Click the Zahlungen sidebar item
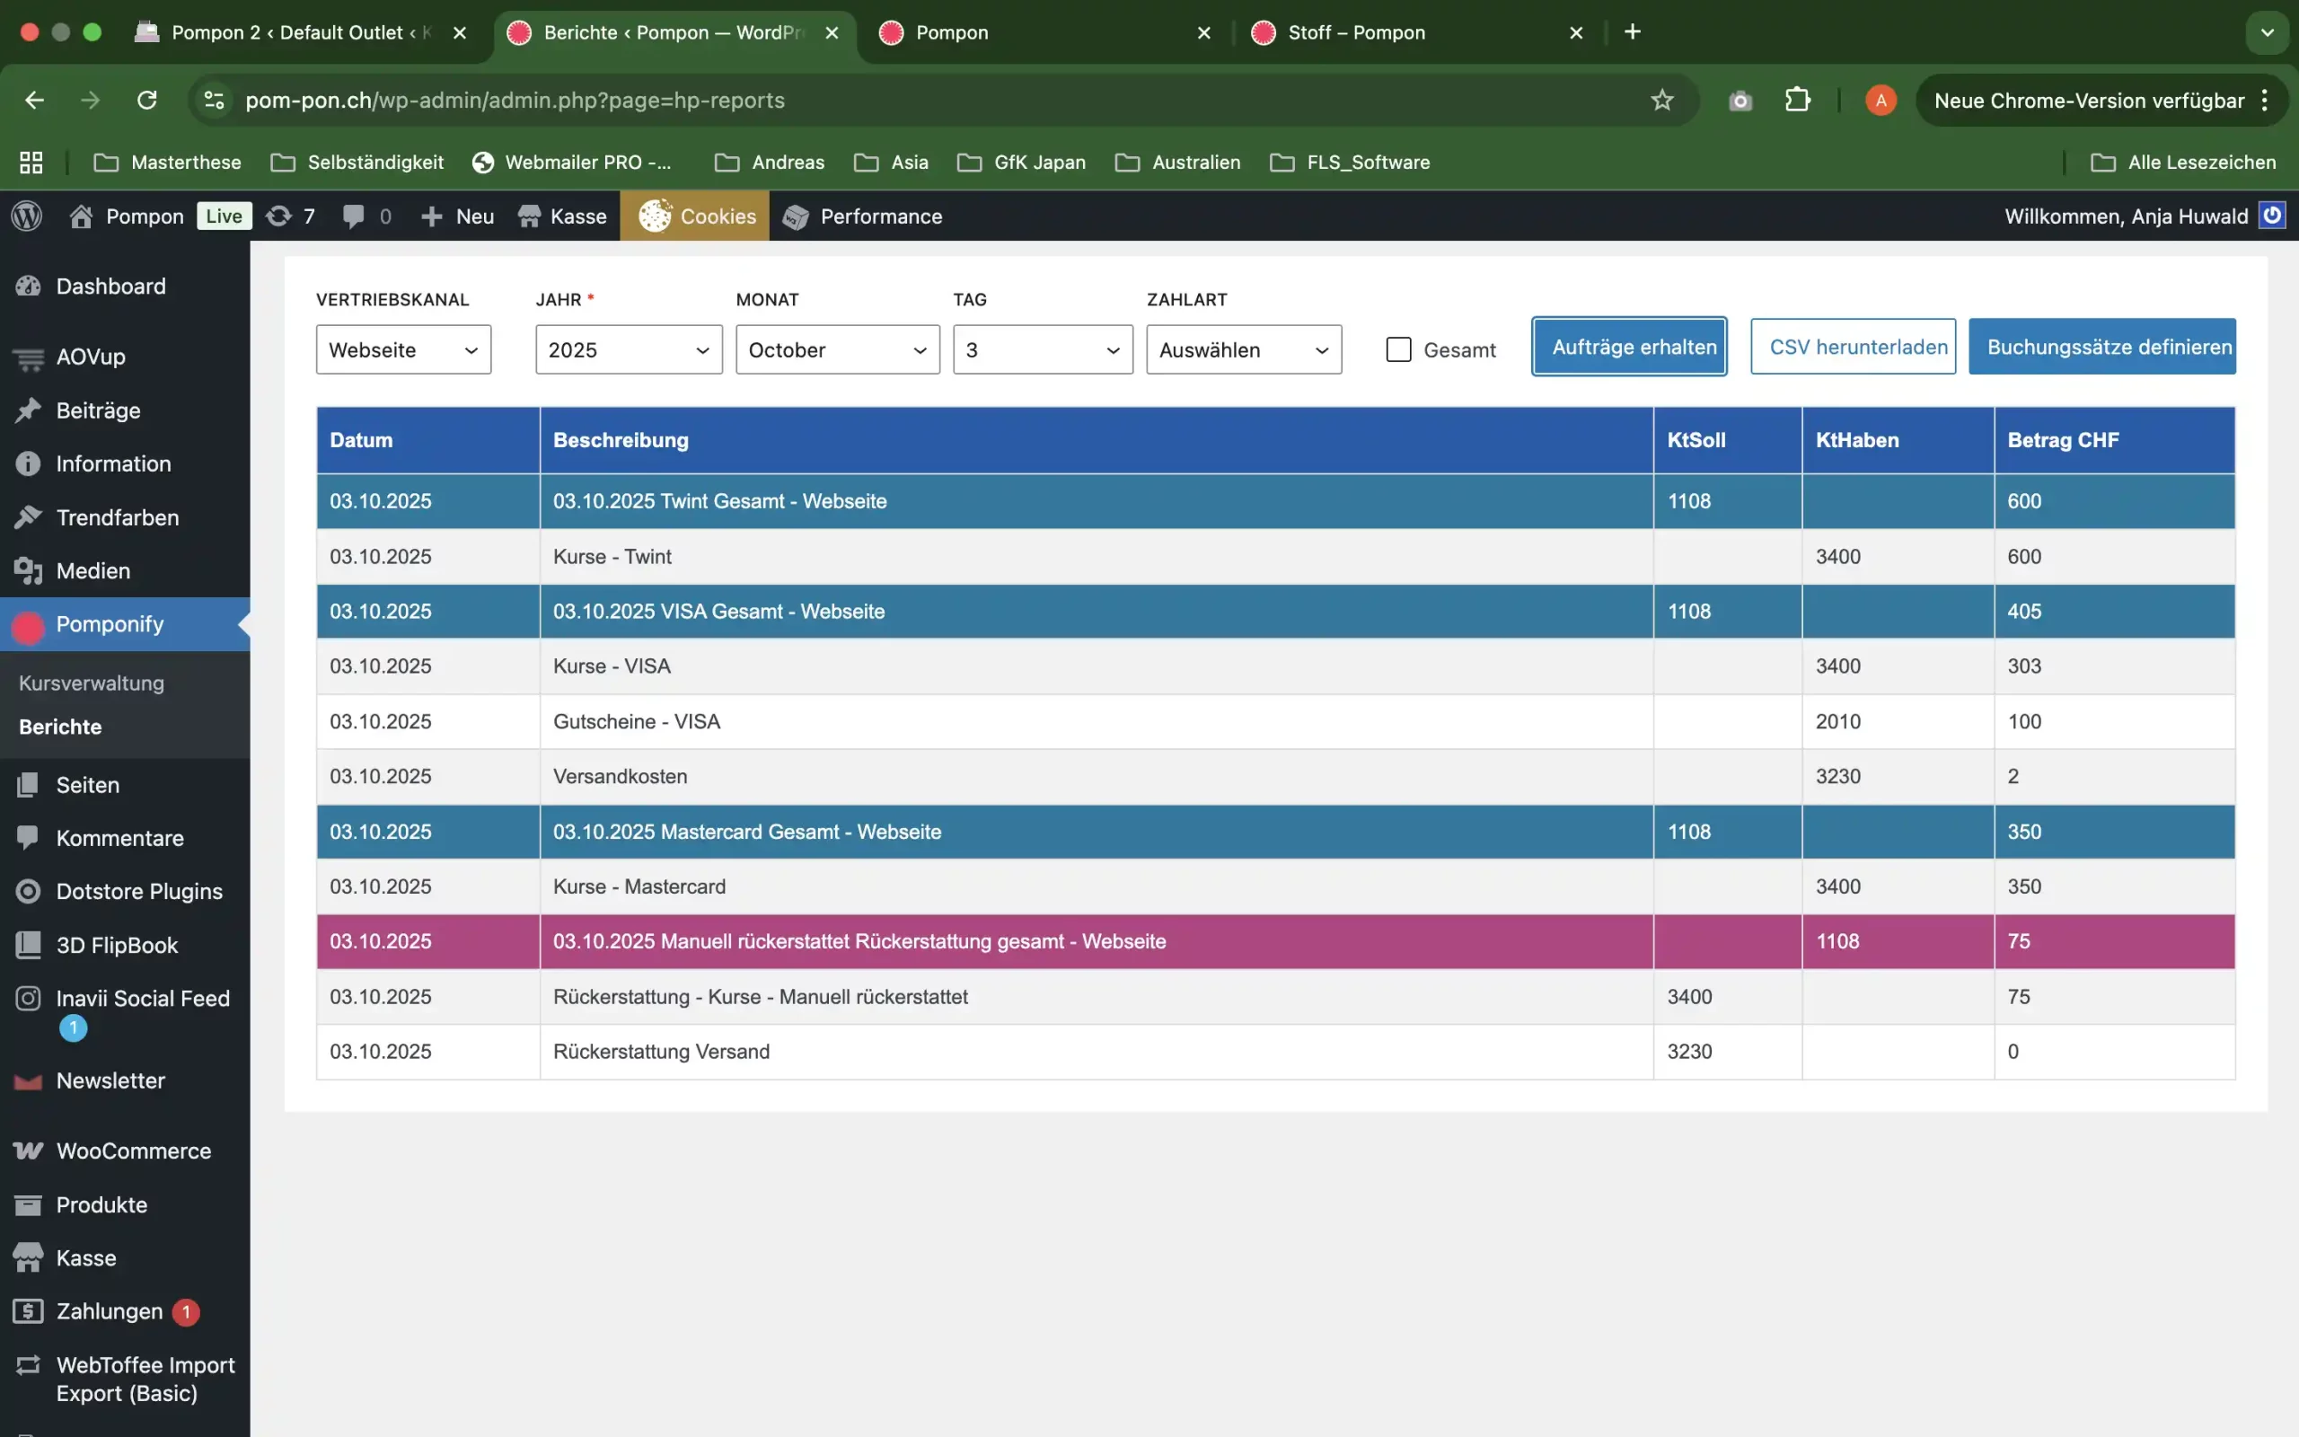 110,1310
